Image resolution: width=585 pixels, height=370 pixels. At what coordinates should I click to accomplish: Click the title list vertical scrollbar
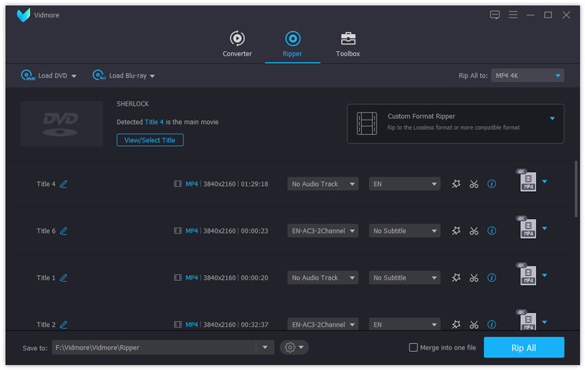[x=576, y=190]
